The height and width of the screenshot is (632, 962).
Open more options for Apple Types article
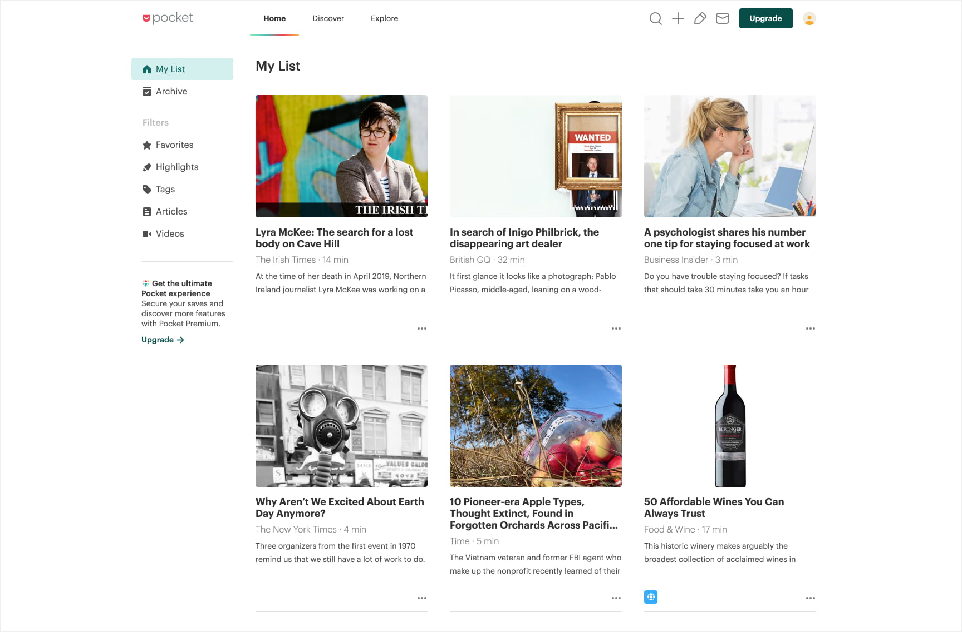[616, 598]
